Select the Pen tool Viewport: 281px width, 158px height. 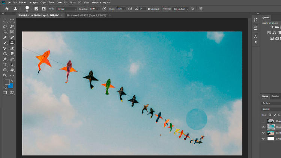12,59
